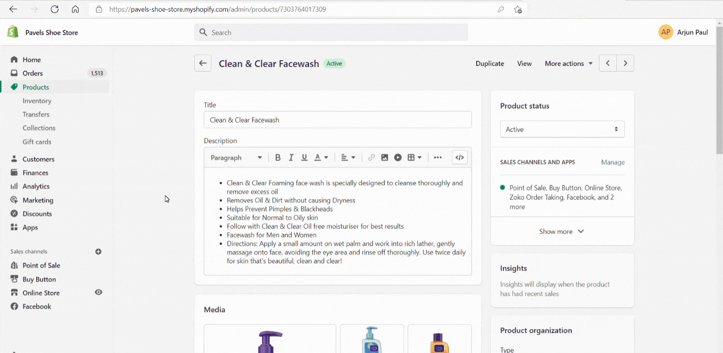Click the Manage sales channels link
723x353 pixels.
tap(613, 162)
